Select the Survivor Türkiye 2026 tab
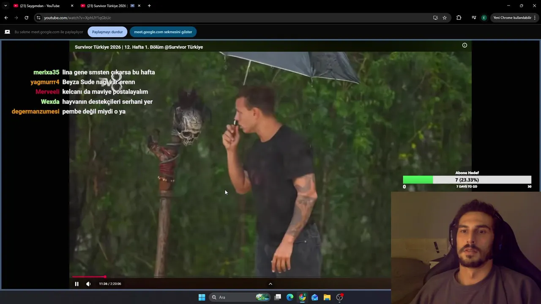 click(x=107, y=6)
